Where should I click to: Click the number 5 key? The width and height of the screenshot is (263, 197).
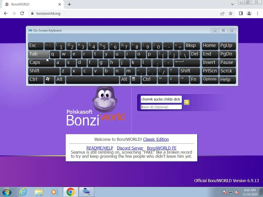point(103,46)
